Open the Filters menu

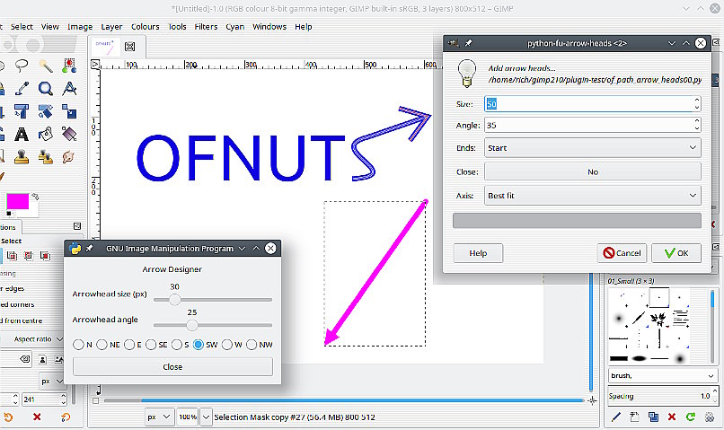[x=206, y=27]
